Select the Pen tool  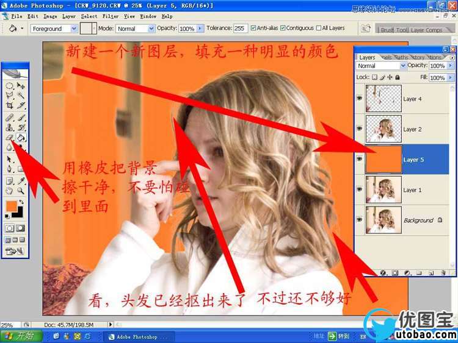[x=10, y=169]
